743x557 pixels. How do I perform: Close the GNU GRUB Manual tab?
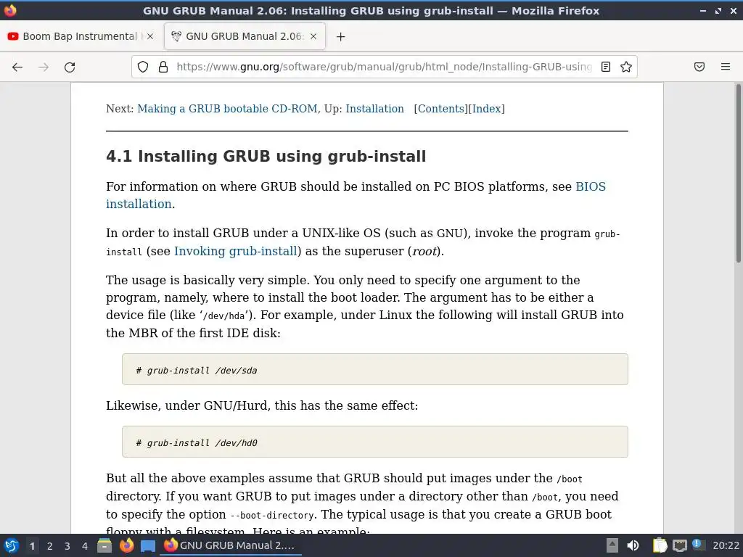click(x=313, y=36)
